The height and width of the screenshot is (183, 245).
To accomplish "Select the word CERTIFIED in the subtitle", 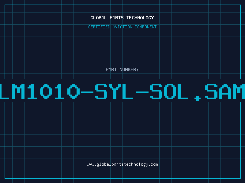I will pos(99,27).
